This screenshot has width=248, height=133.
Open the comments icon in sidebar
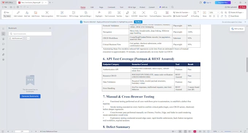point(3,44)
